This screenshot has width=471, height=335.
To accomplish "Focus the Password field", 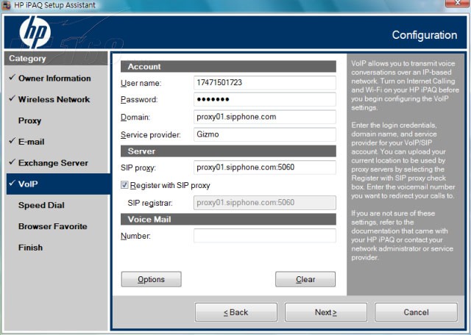I will pyautogui.click(x=264, y=99).
